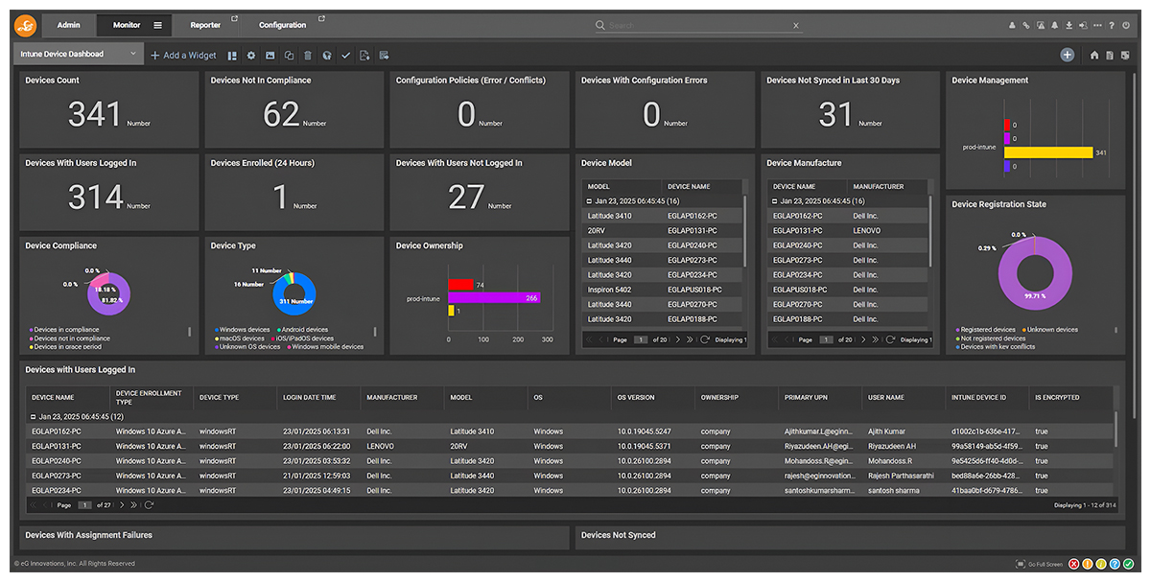
Task: Open the alarm bell notifications icon
Action: coord(1055,26)
